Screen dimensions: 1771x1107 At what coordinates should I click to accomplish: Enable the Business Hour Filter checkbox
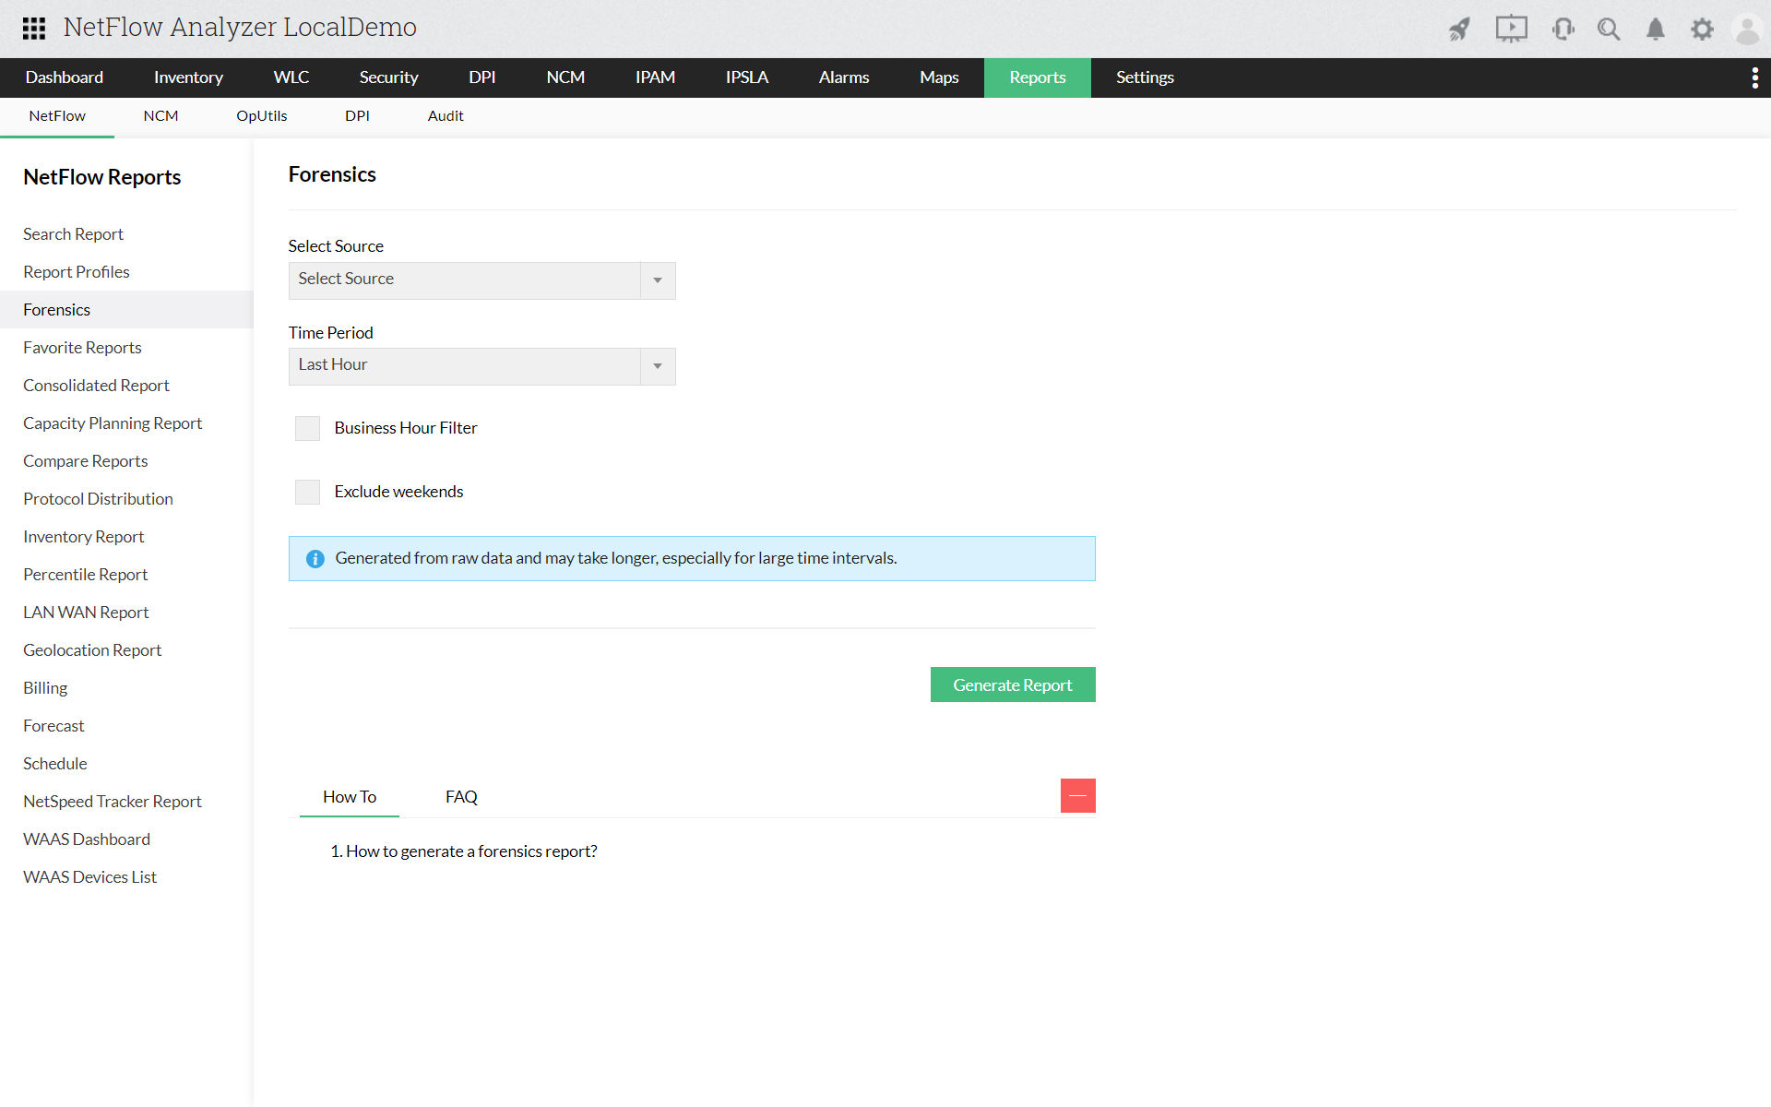click(x=307, y=428)
